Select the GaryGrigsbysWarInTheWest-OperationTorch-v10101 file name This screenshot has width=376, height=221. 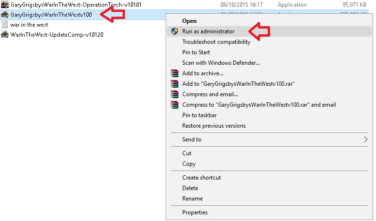(76, 5)
